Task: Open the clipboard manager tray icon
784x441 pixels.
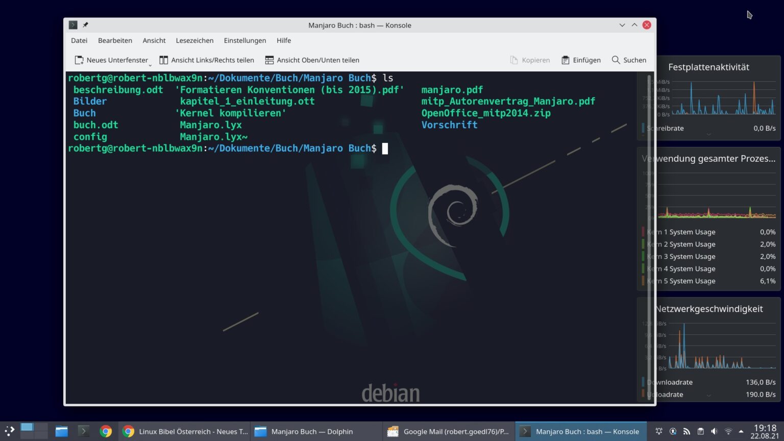Action: point(700,430)
